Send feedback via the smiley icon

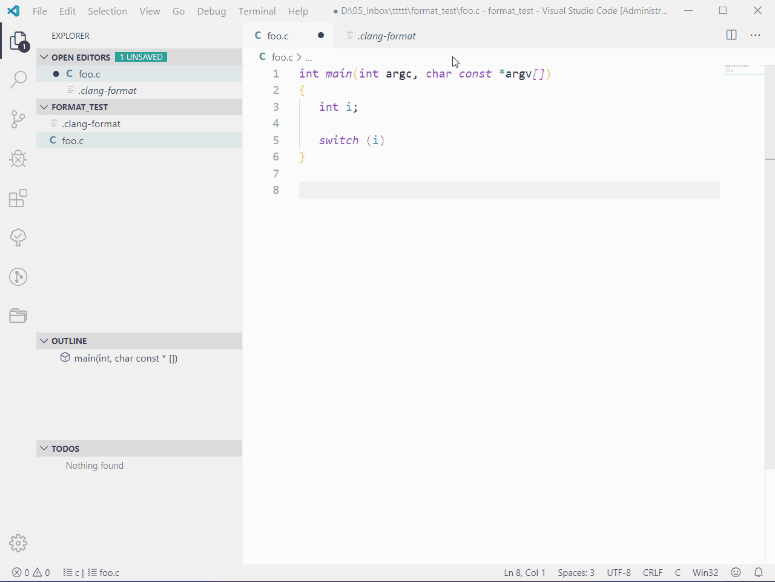coord(736,572)
